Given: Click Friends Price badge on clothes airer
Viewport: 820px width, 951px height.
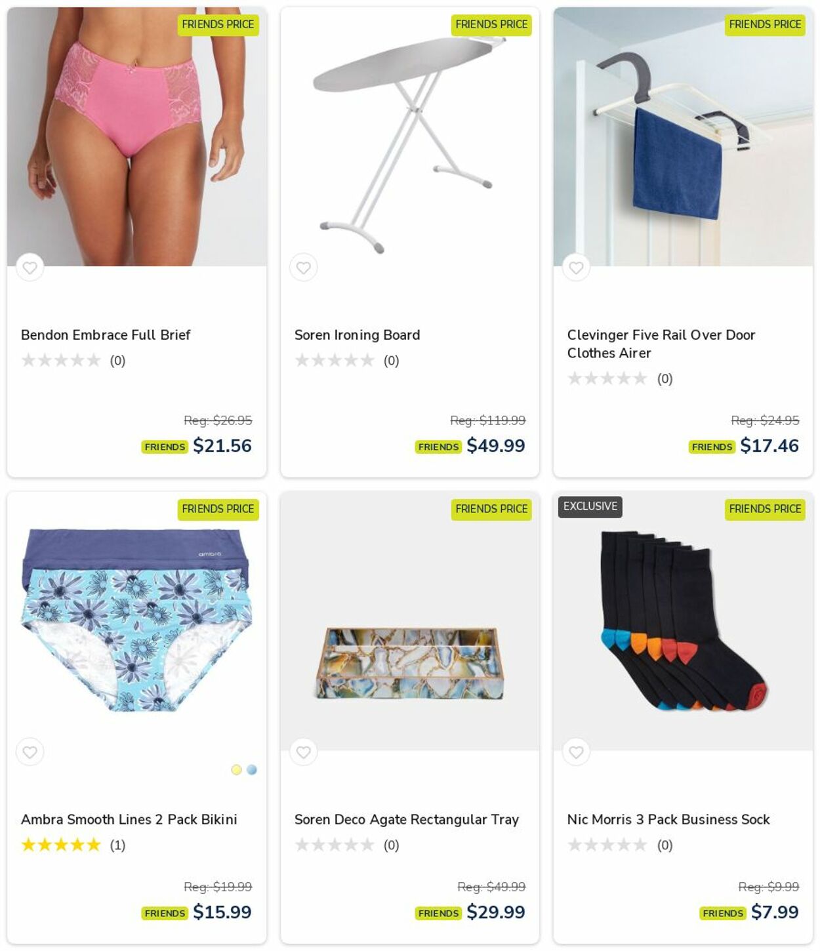Looking at the screenshot, I should (765, 25).
